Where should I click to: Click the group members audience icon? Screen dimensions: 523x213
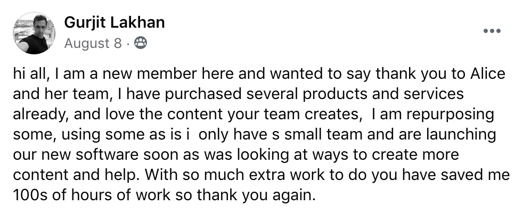[141, 43]
